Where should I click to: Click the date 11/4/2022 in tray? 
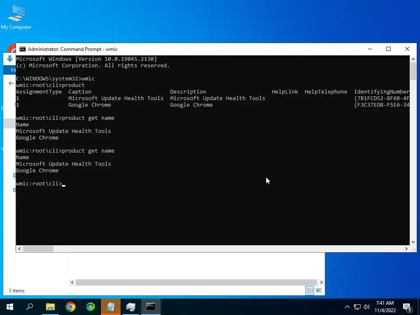[385, 310]
